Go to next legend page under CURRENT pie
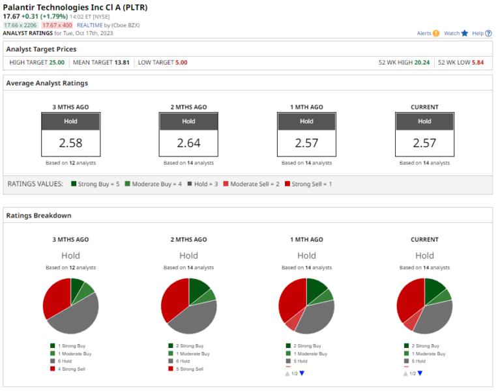498x391 pixels. pyautogui.click(x=420, y=373)
